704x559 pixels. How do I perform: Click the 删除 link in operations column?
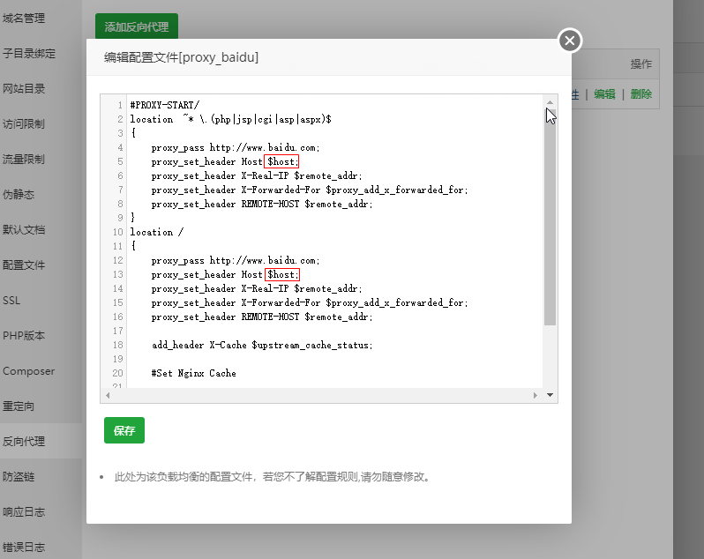640,94
